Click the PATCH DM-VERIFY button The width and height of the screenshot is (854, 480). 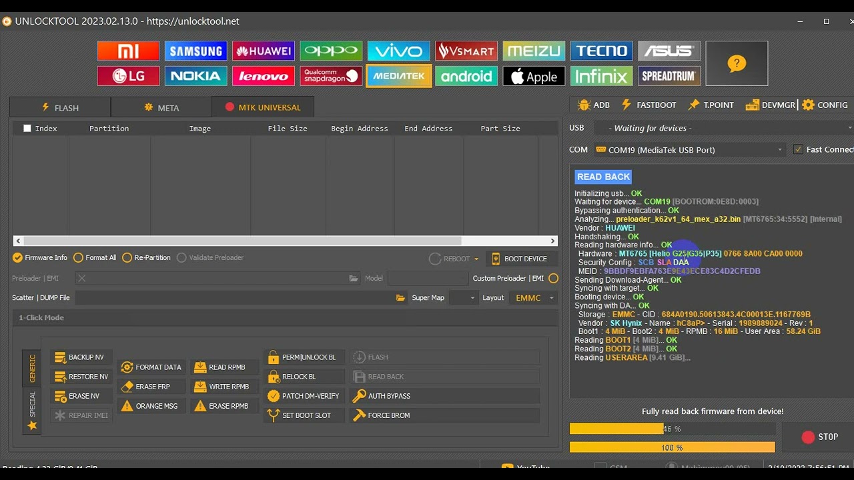tap(304, 396)
